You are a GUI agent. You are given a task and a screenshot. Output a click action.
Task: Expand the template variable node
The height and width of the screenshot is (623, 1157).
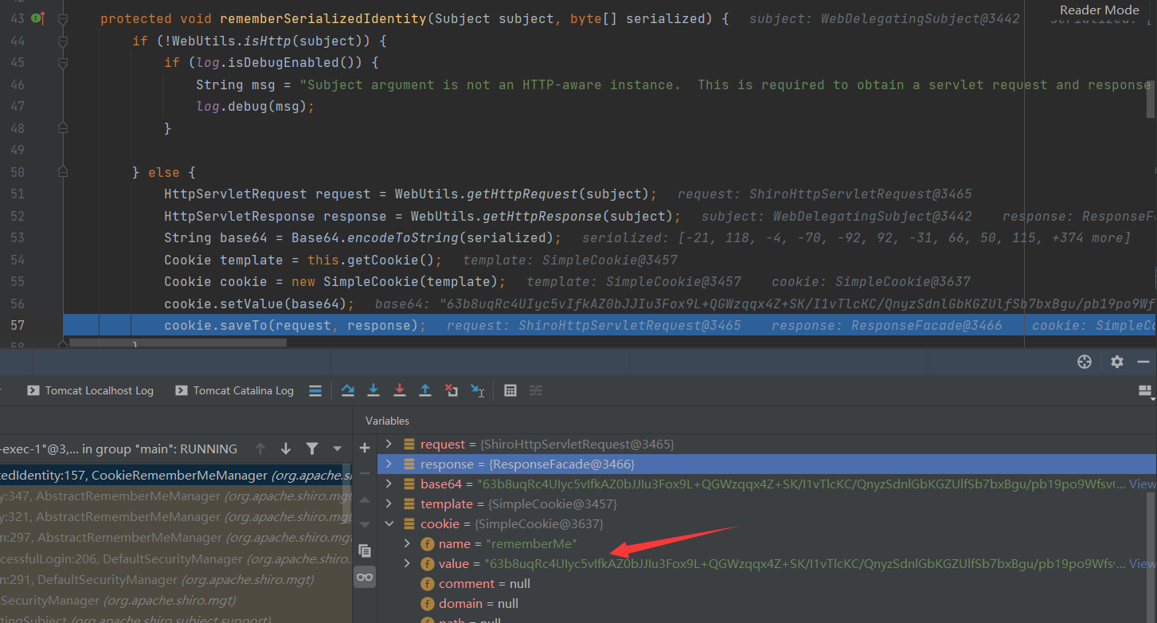point(389,503)
